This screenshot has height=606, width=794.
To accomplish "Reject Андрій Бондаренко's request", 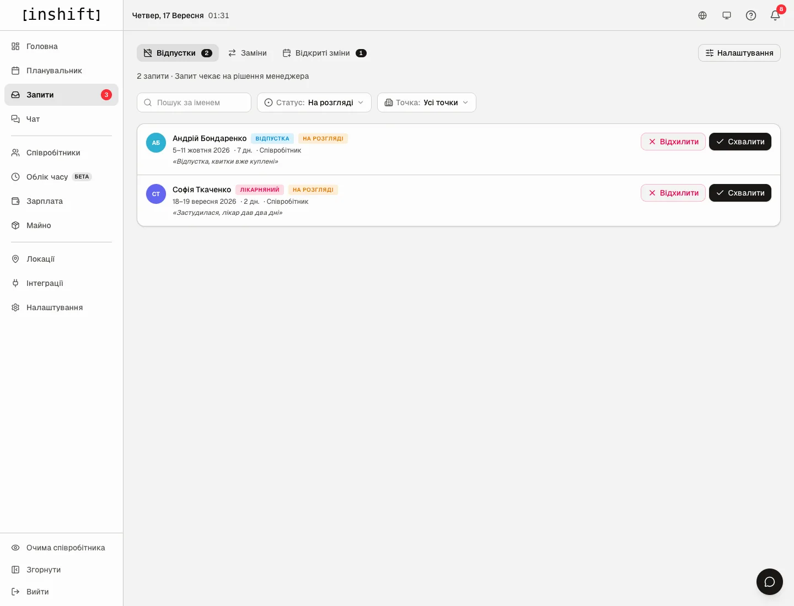I will (x=673, y=142).
